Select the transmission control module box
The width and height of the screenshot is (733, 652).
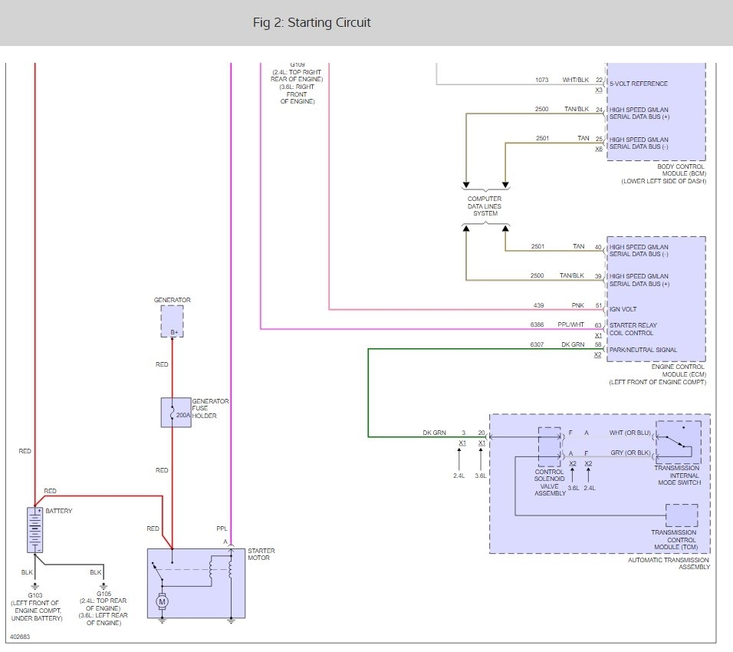[682, 515]
